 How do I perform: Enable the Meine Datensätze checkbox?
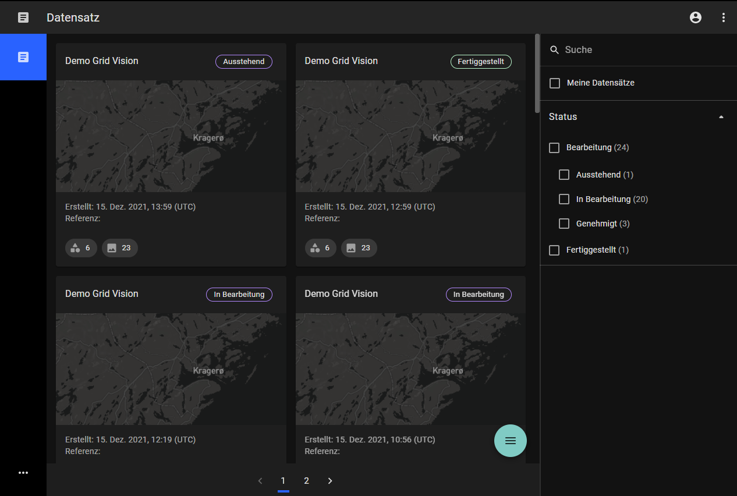pyautogui.click(x=555, y=83)
